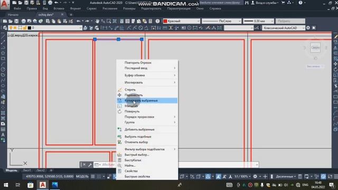338x190 pixels.
Task: Click the Open file folder icon
Action: click(x=11, y=21)
